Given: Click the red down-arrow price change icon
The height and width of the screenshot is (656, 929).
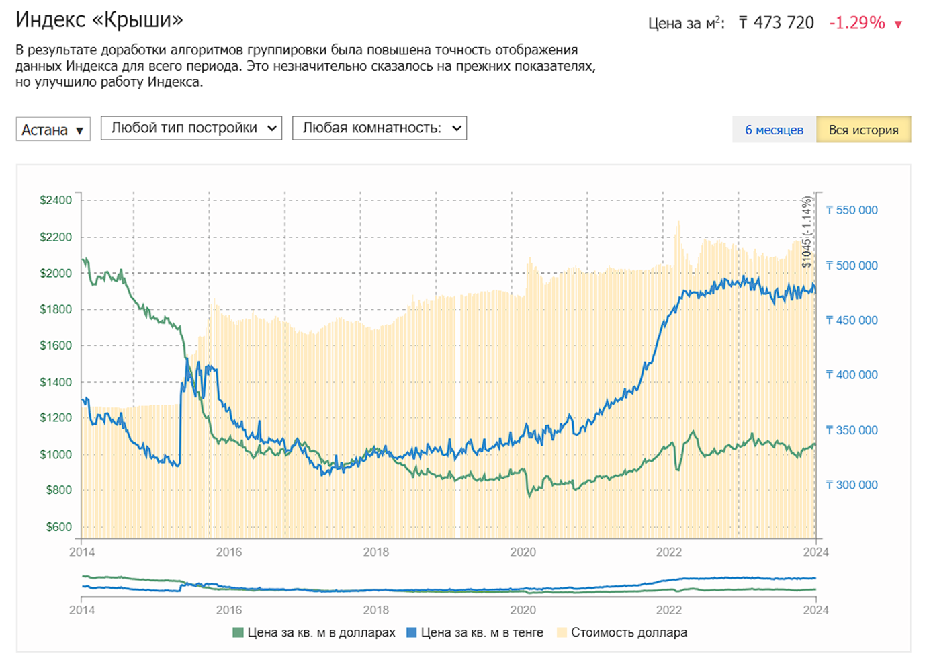Looking at the screenshot, I should [x=898, y=24].
